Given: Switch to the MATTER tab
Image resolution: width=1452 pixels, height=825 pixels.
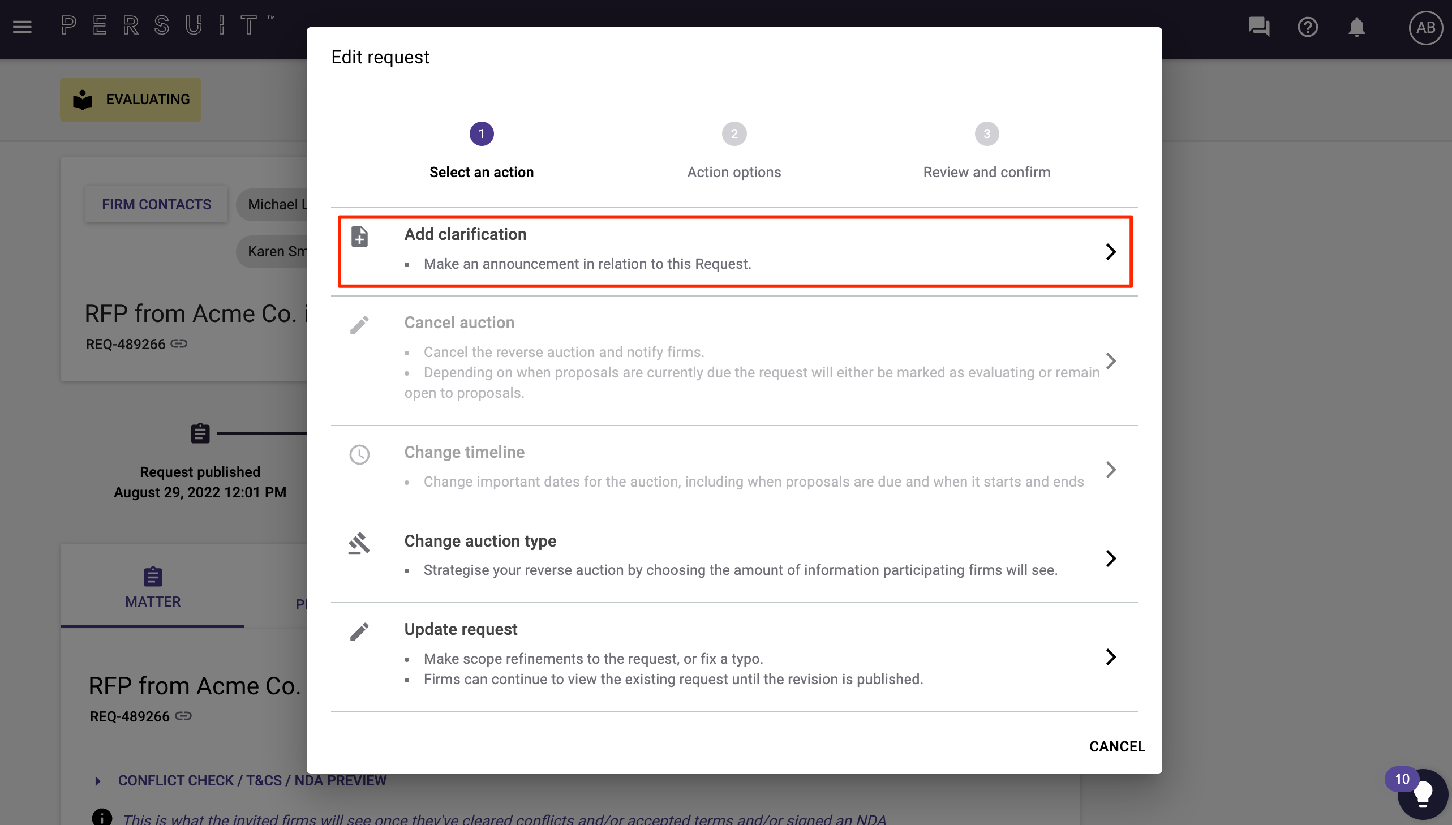Looking at the screenshot, I should tap(153, 587).
